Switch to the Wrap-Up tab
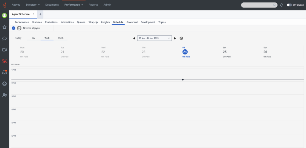This screenshot has height=148, width=306. tap(93, 22)
